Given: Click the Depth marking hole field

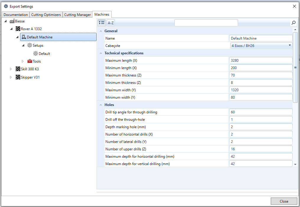Looking at the screenshot, I should [261, 127].
